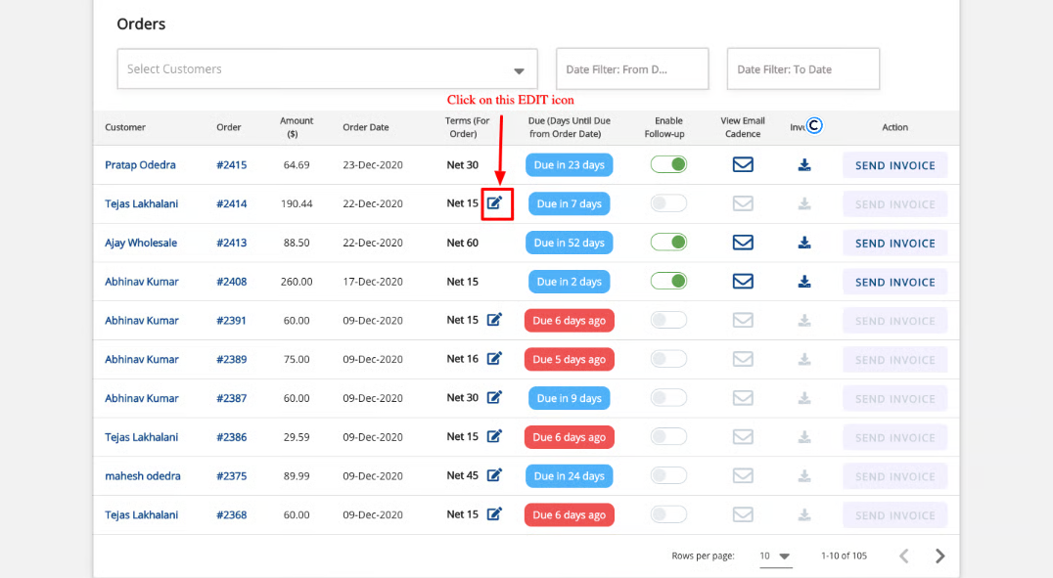Viewport: 1053px width, 578px height.
Task: Edit terms for order #2389
Action: [x=494, y=359]
